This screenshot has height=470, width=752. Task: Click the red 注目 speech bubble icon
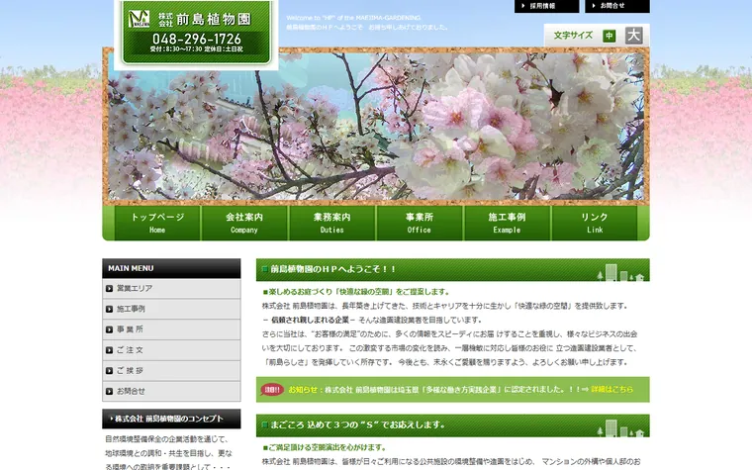272,390
